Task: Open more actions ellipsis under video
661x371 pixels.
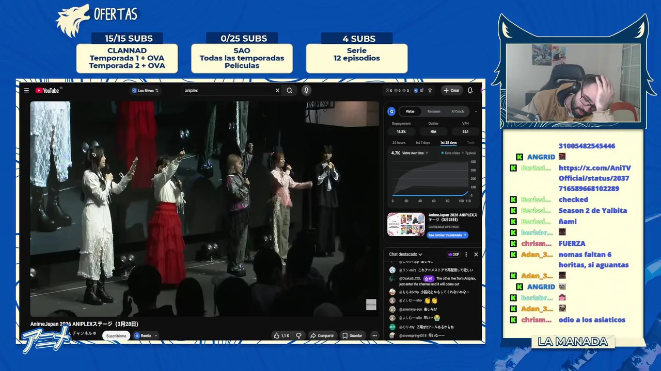Action: tap(374, 335)
